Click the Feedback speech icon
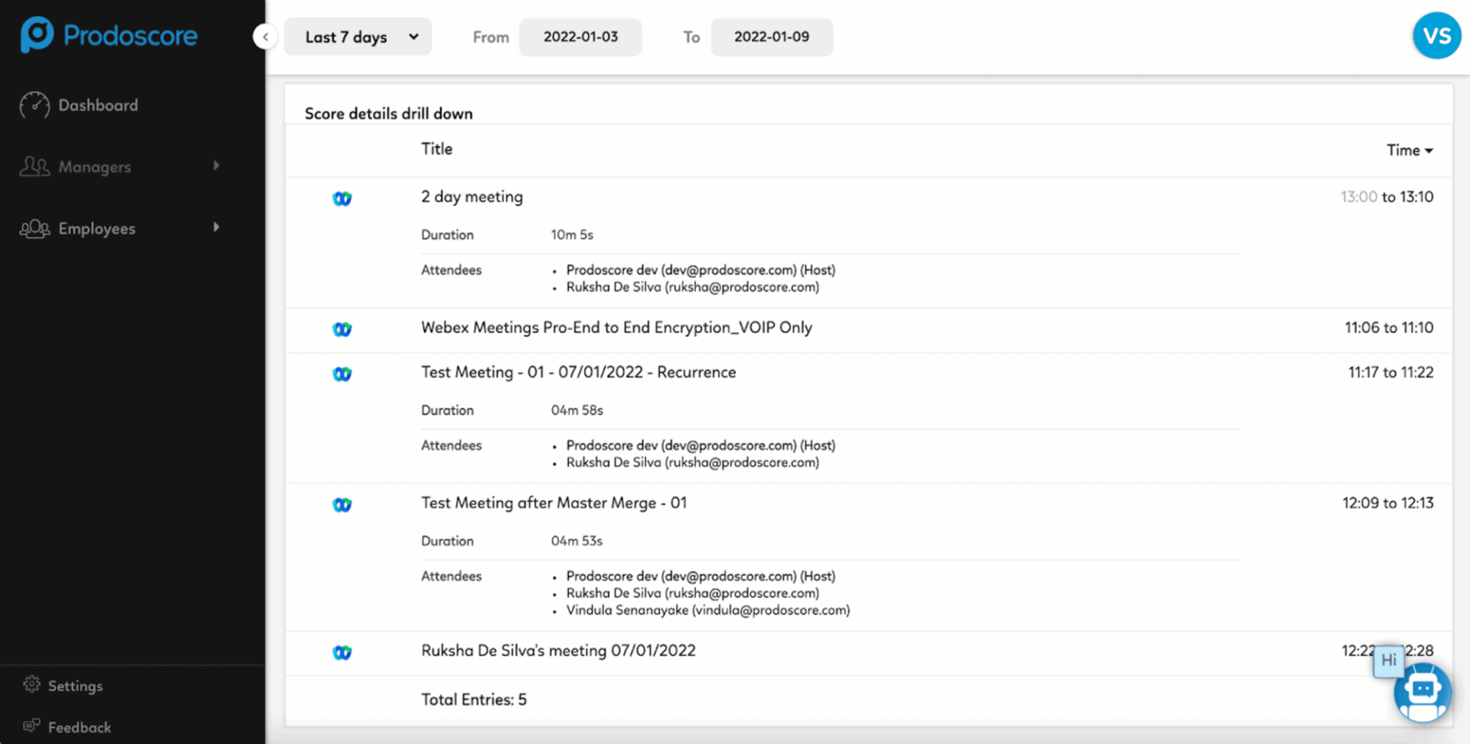 (31, 726)
